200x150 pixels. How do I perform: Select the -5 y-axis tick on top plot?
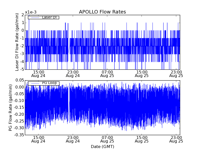[22, 69]
